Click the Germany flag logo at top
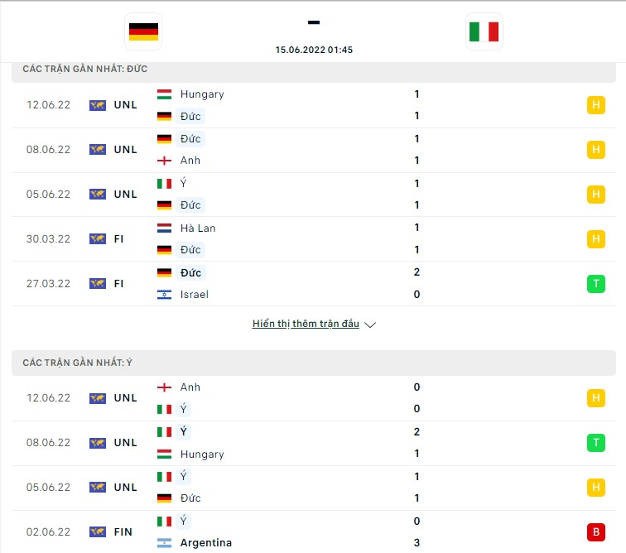Screen dimensions: 626x553 (143, 31)
